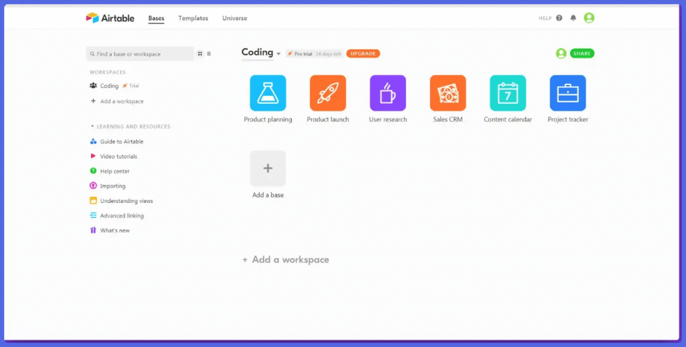Click the Add a base plus tile
The image size is (686, 347).
268,168
